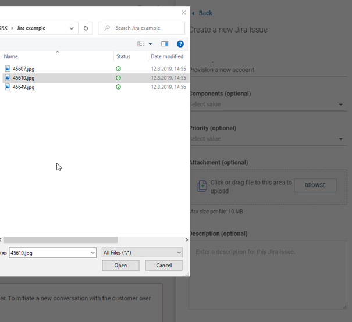This screenshot has width=352, height=322.
Task: Toggle the preview pane icon
Action: [x=165, y=44]
